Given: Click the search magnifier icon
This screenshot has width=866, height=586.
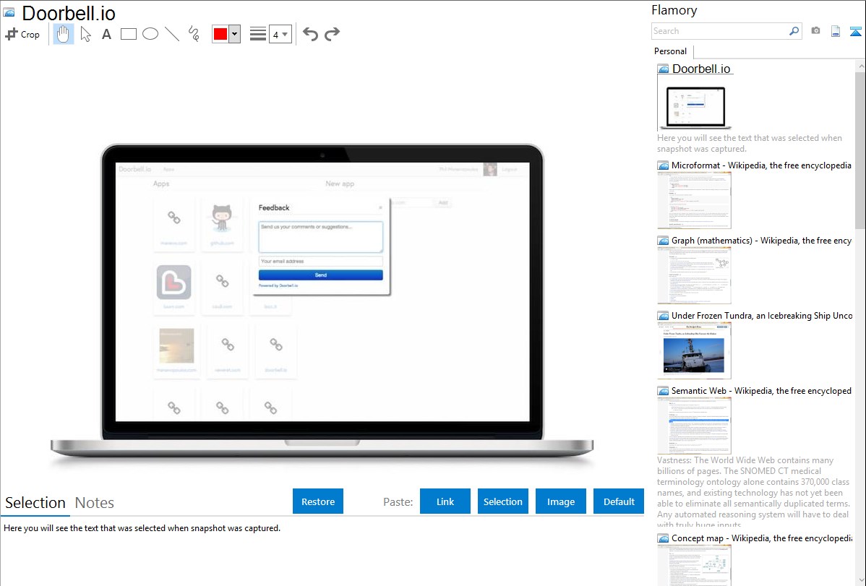Looking at the screenshot, I should pyautogui.click(x=794, y=31).
